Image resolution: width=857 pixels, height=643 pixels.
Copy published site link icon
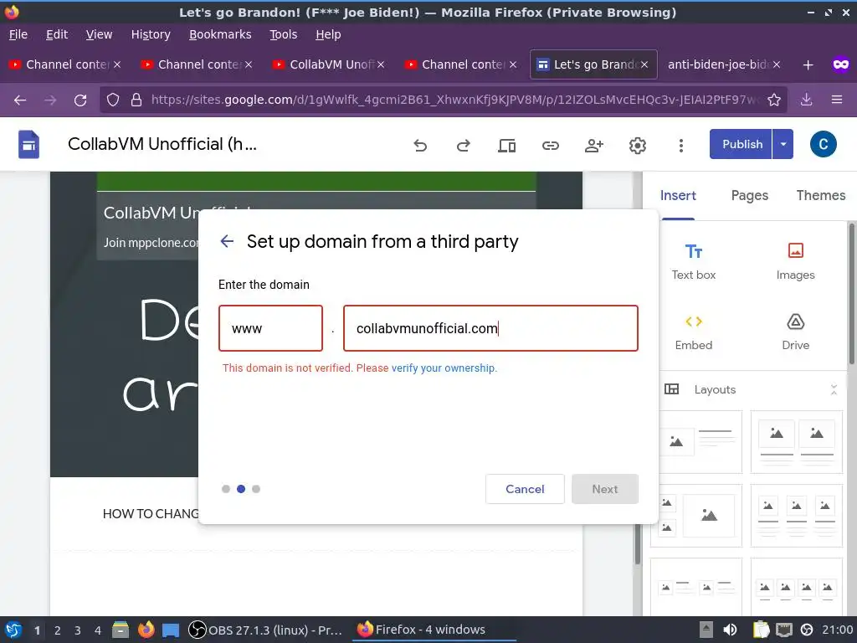click(x=551, y=146)
